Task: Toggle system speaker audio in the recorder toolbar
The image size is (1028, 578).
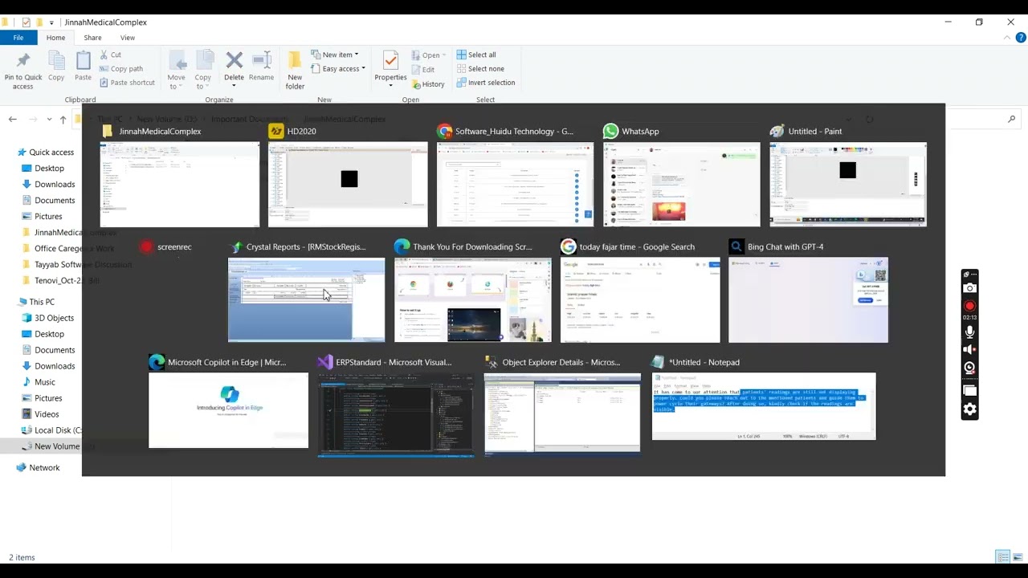Action: tap(970, 349)
